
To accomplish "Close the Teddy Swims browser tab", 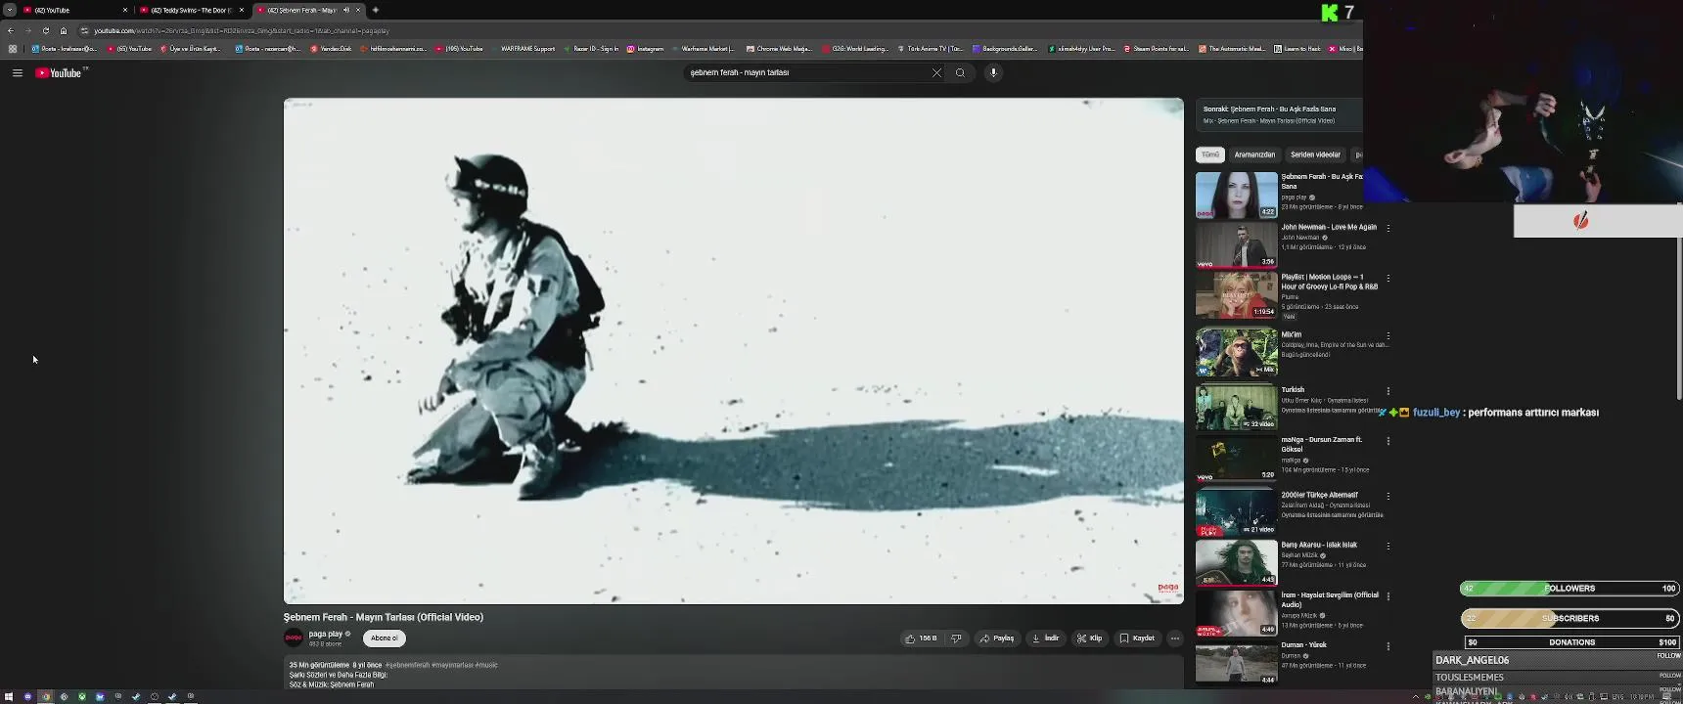I will (242, 10).
